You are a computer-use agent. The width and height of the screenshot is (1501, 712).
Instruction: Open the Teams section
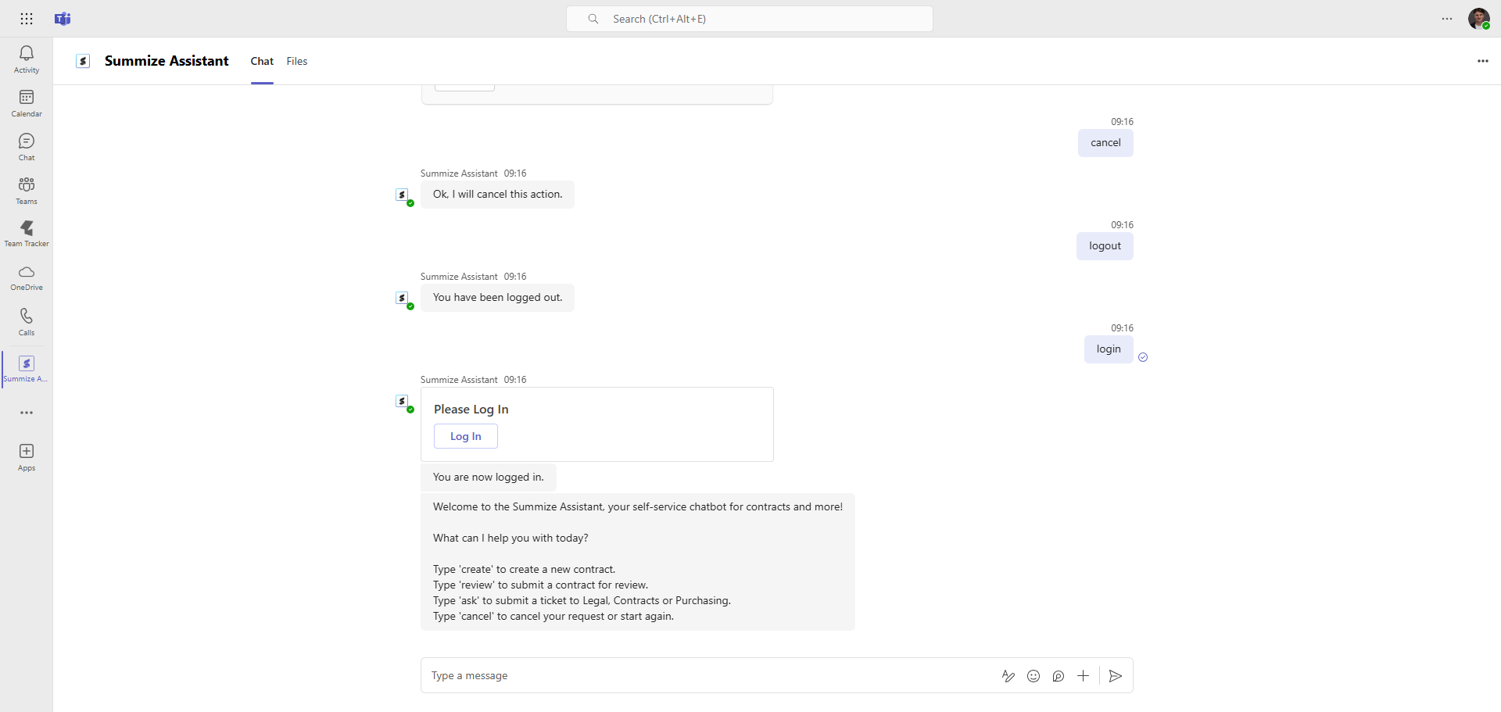(27, 190)
